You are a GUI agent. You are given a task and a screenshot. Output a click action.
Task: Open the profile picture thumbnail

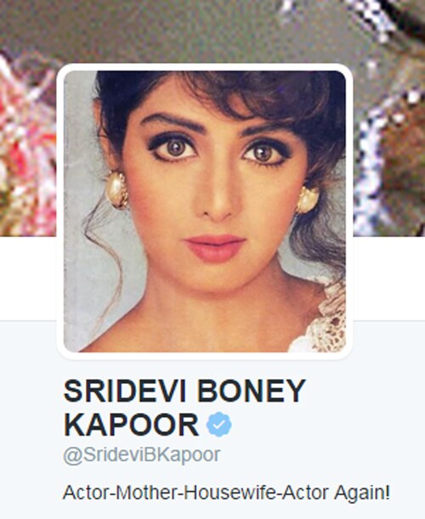204,212
